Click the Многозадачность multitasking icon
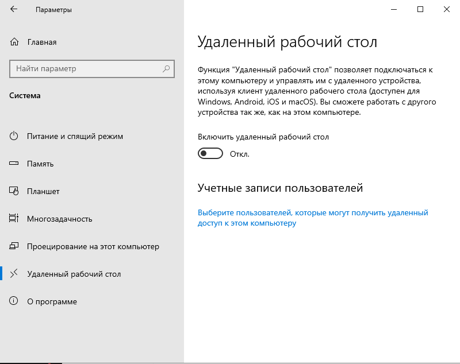460x364 pixels. tap(13, 219)
